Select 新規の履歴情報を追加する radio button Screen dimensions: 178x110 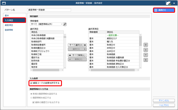pyautogui.click(x=31, y=94)
